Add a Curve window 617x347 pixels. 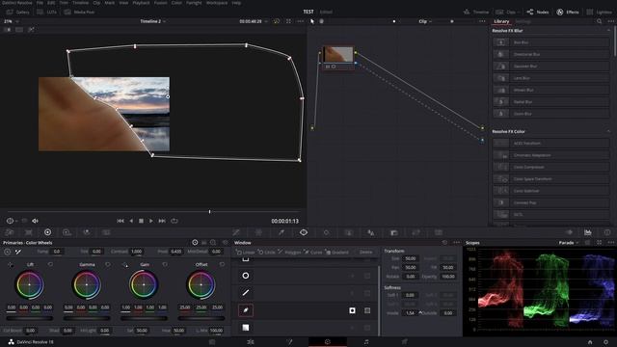pyautogui.click(x=313, y=252)
